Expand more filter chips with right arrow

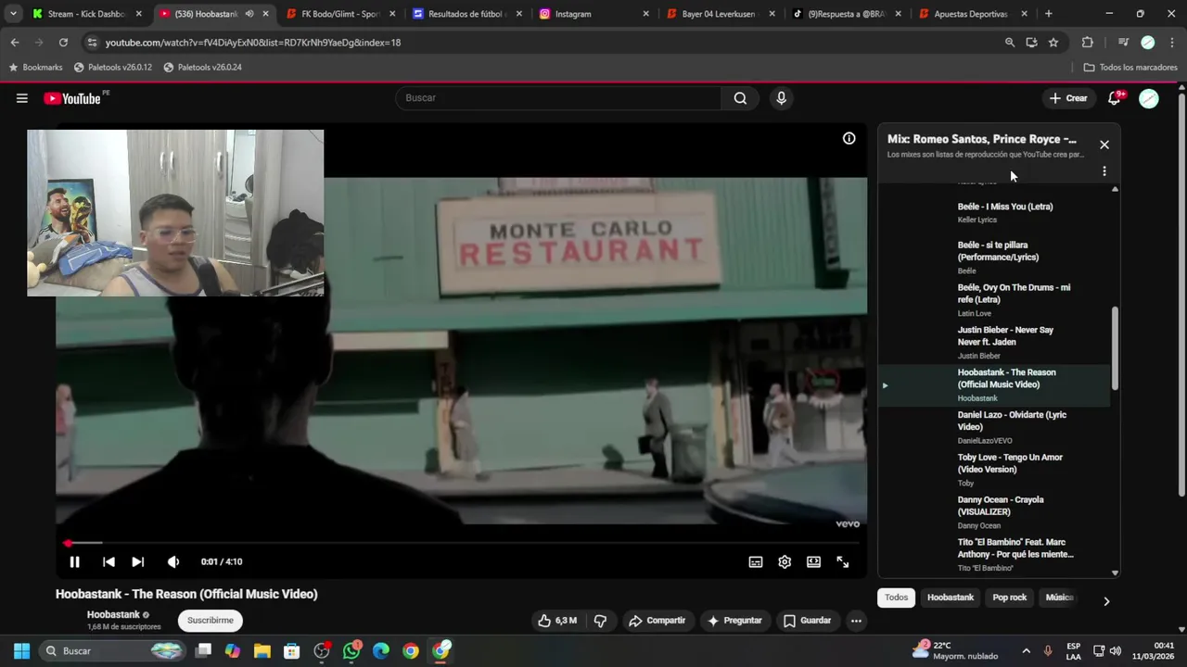1106,601
